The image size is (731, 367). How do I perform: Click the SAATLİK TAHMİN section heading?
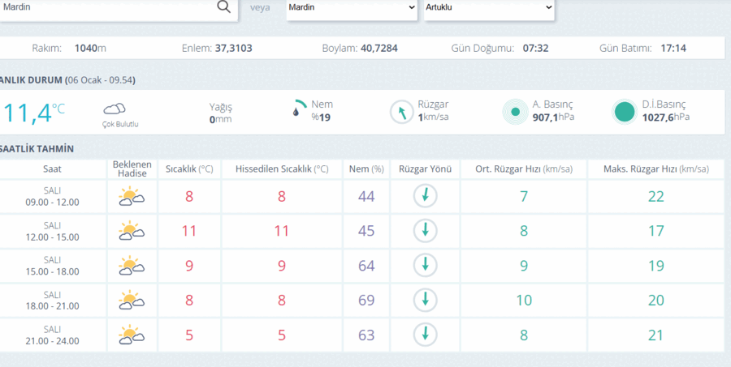click(x=37, y=149)
